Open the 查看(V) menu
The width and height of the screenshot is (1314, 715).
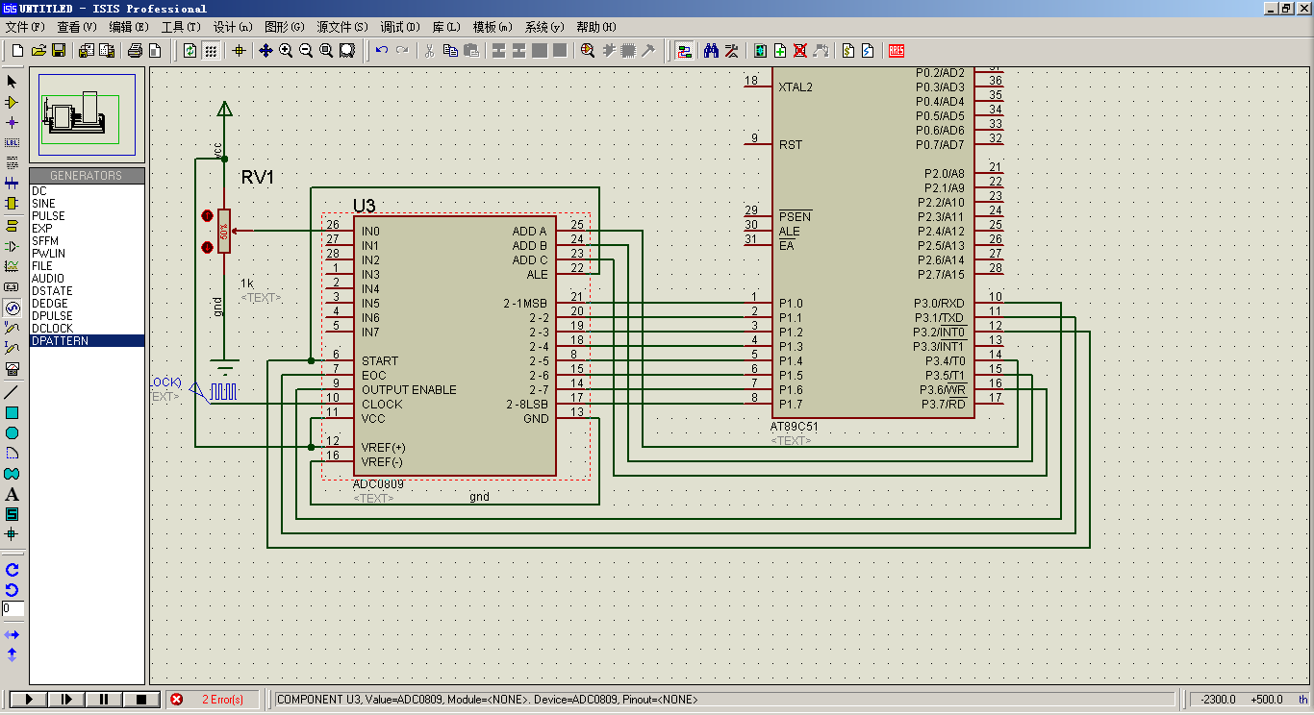[77, 27]
